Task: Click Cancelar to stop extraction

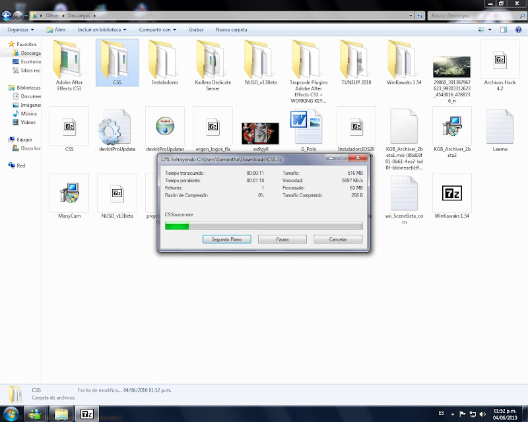Action: click(x=338, y=239)
